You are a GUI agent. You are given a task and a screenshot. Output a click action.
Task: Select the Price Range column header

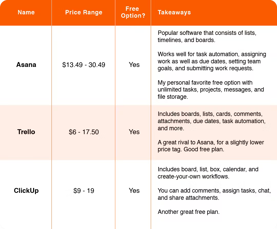pyautogui.click(x=84, y=12)
